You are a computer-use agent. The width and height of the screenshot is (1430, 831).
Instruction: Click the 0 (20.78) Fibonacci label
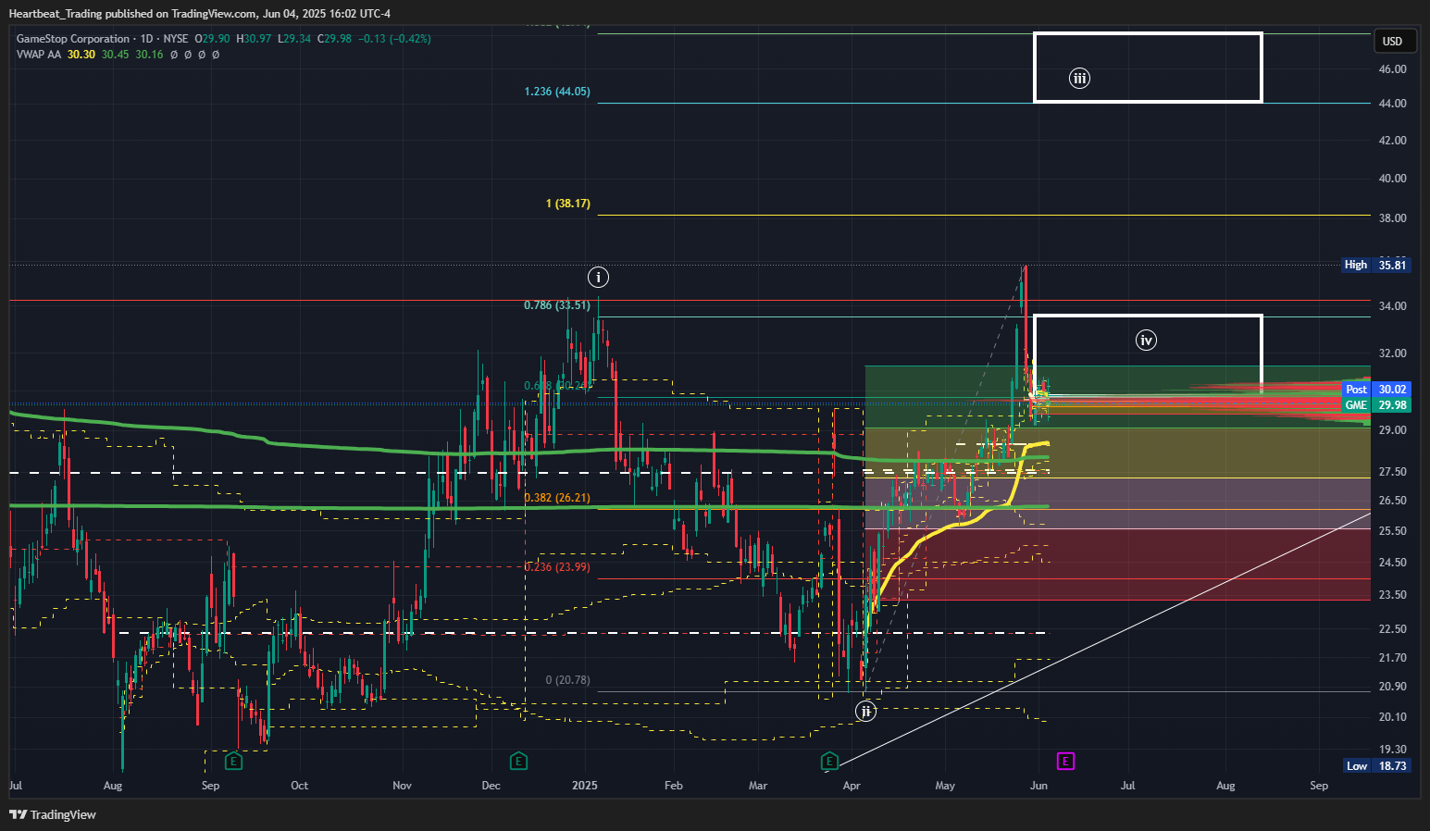(568, 680)
